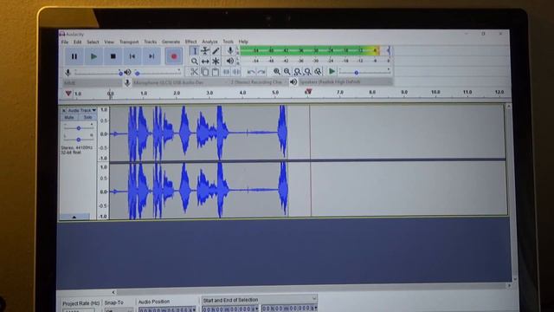The image size is (554, 312).
Task: Adjust the recording volume slider
Action: [98, 73]
